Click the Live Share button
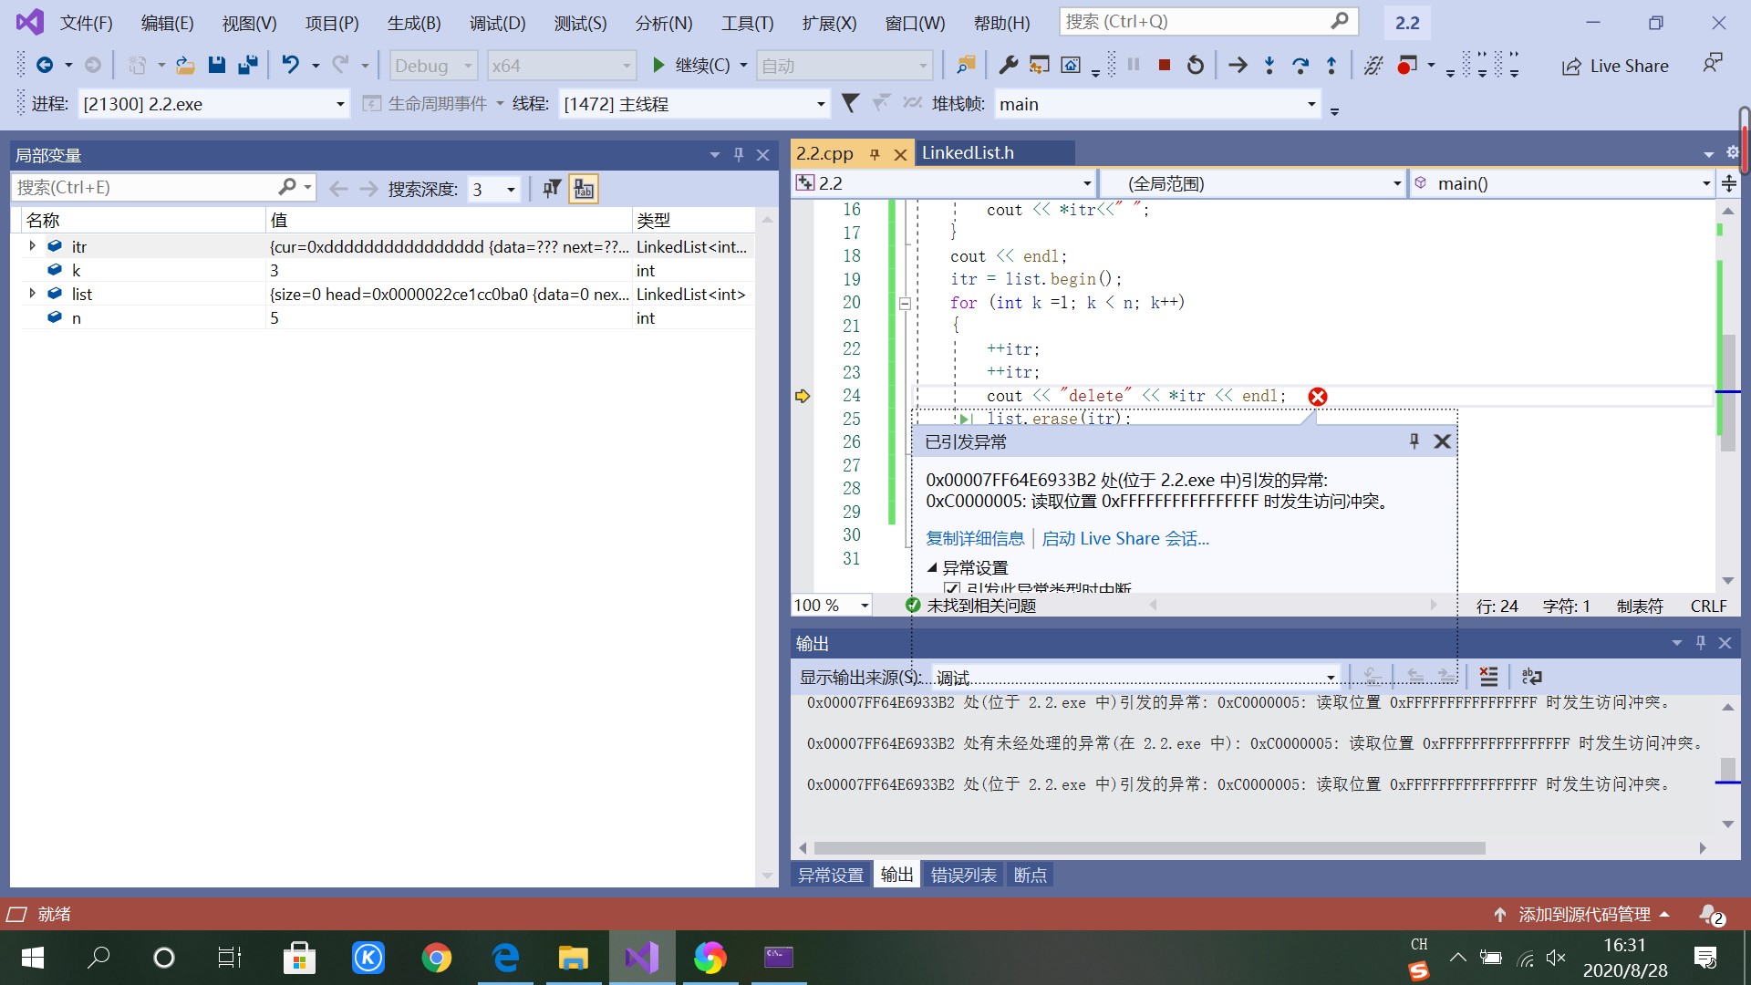 point(1615,66)
